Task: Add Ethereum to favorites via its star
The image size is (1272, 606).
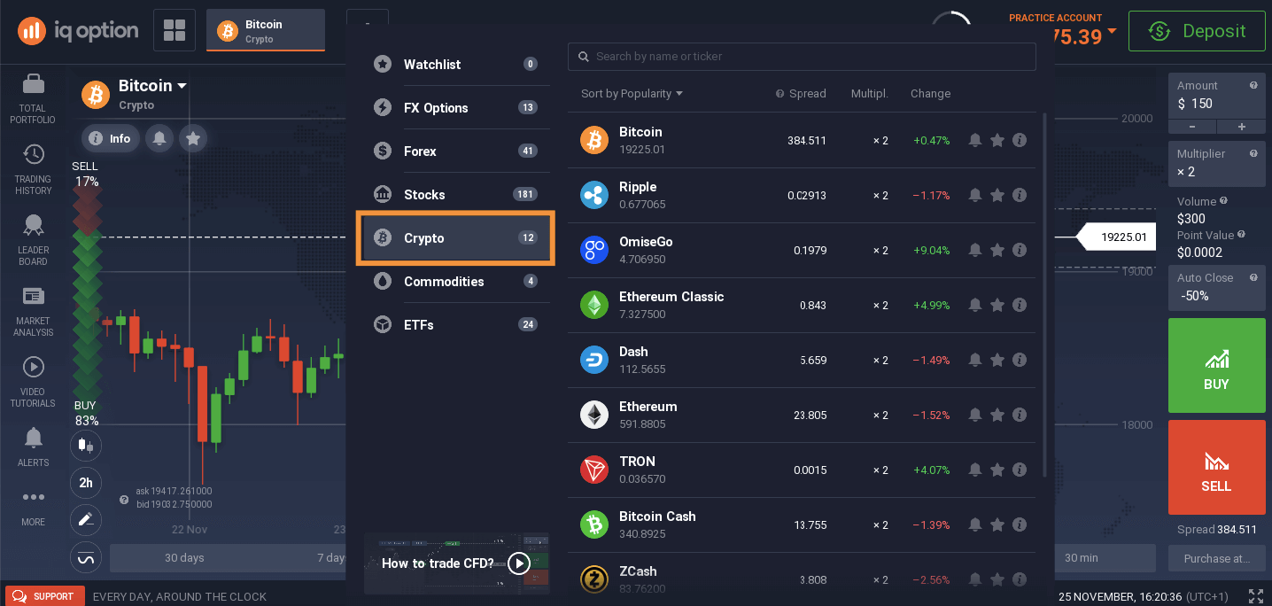Action: pos(997,415)
